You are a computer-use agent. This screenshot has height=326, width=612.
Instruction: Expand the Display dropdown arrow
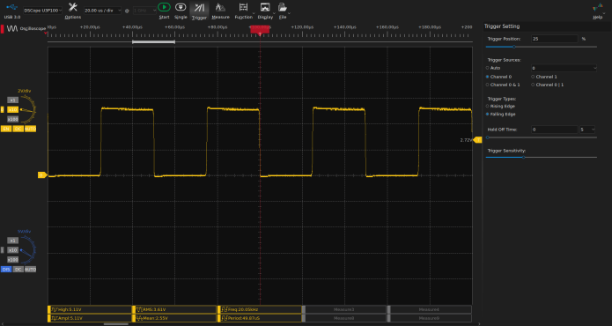[274, 14]
